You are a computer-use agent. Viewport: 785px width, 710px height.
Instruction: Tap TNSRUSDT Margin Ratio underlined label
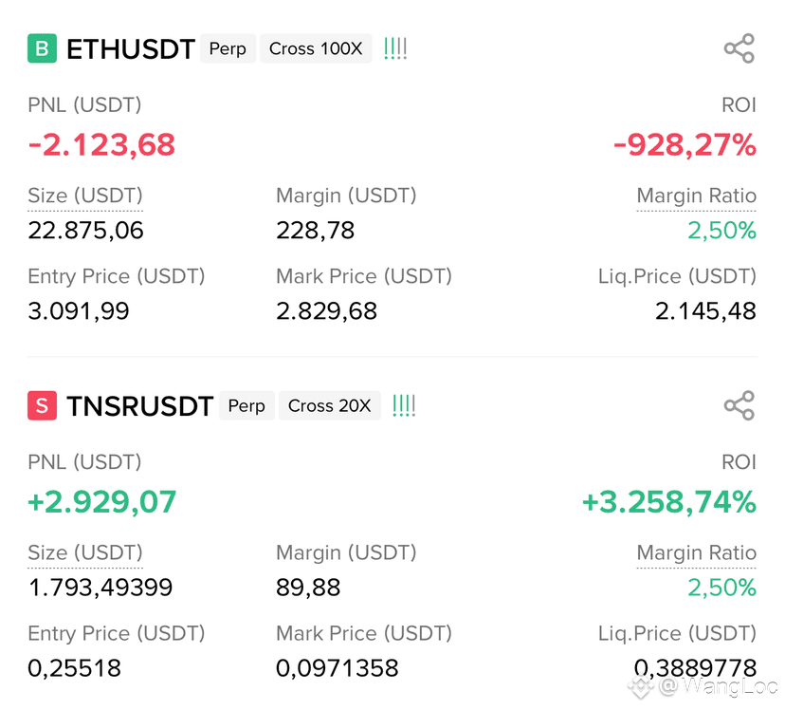pos(696,552)
